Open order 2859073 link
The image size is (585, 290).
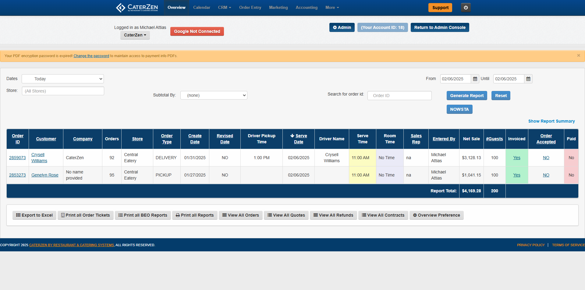tap(17, 158)
